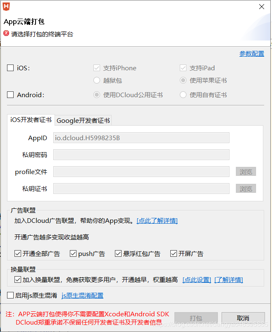Image resolution: width=272 pixels, height=332 pixels.
Task: Toggle the 支持iPhone checkbox
Action: (97, 68)
